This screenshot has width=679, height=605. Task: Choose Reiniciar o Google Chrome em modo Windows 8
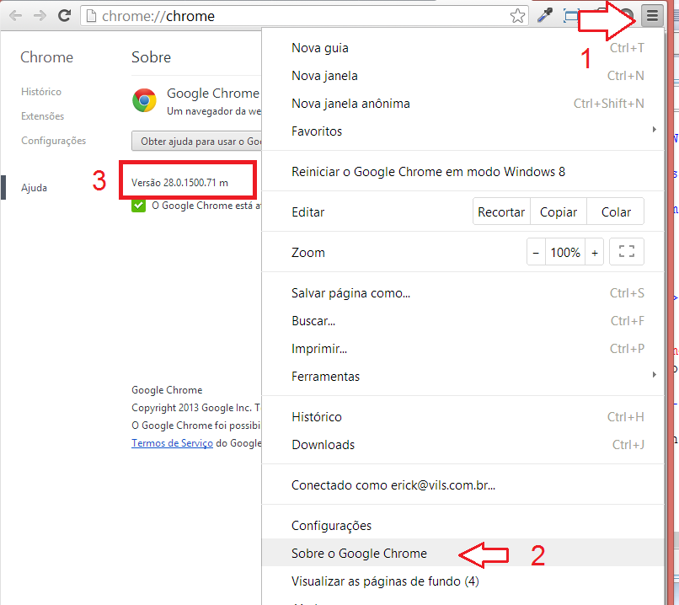pos(462,172)
